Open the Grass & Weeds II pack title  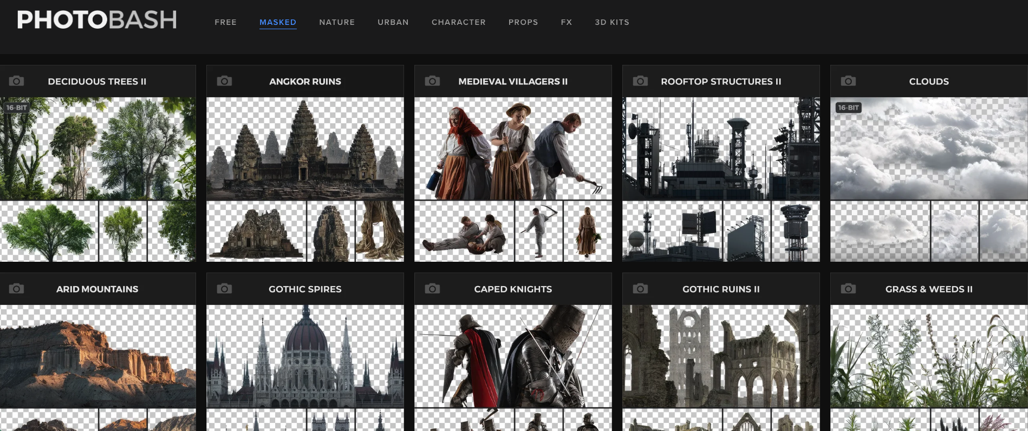click(929, 289)
